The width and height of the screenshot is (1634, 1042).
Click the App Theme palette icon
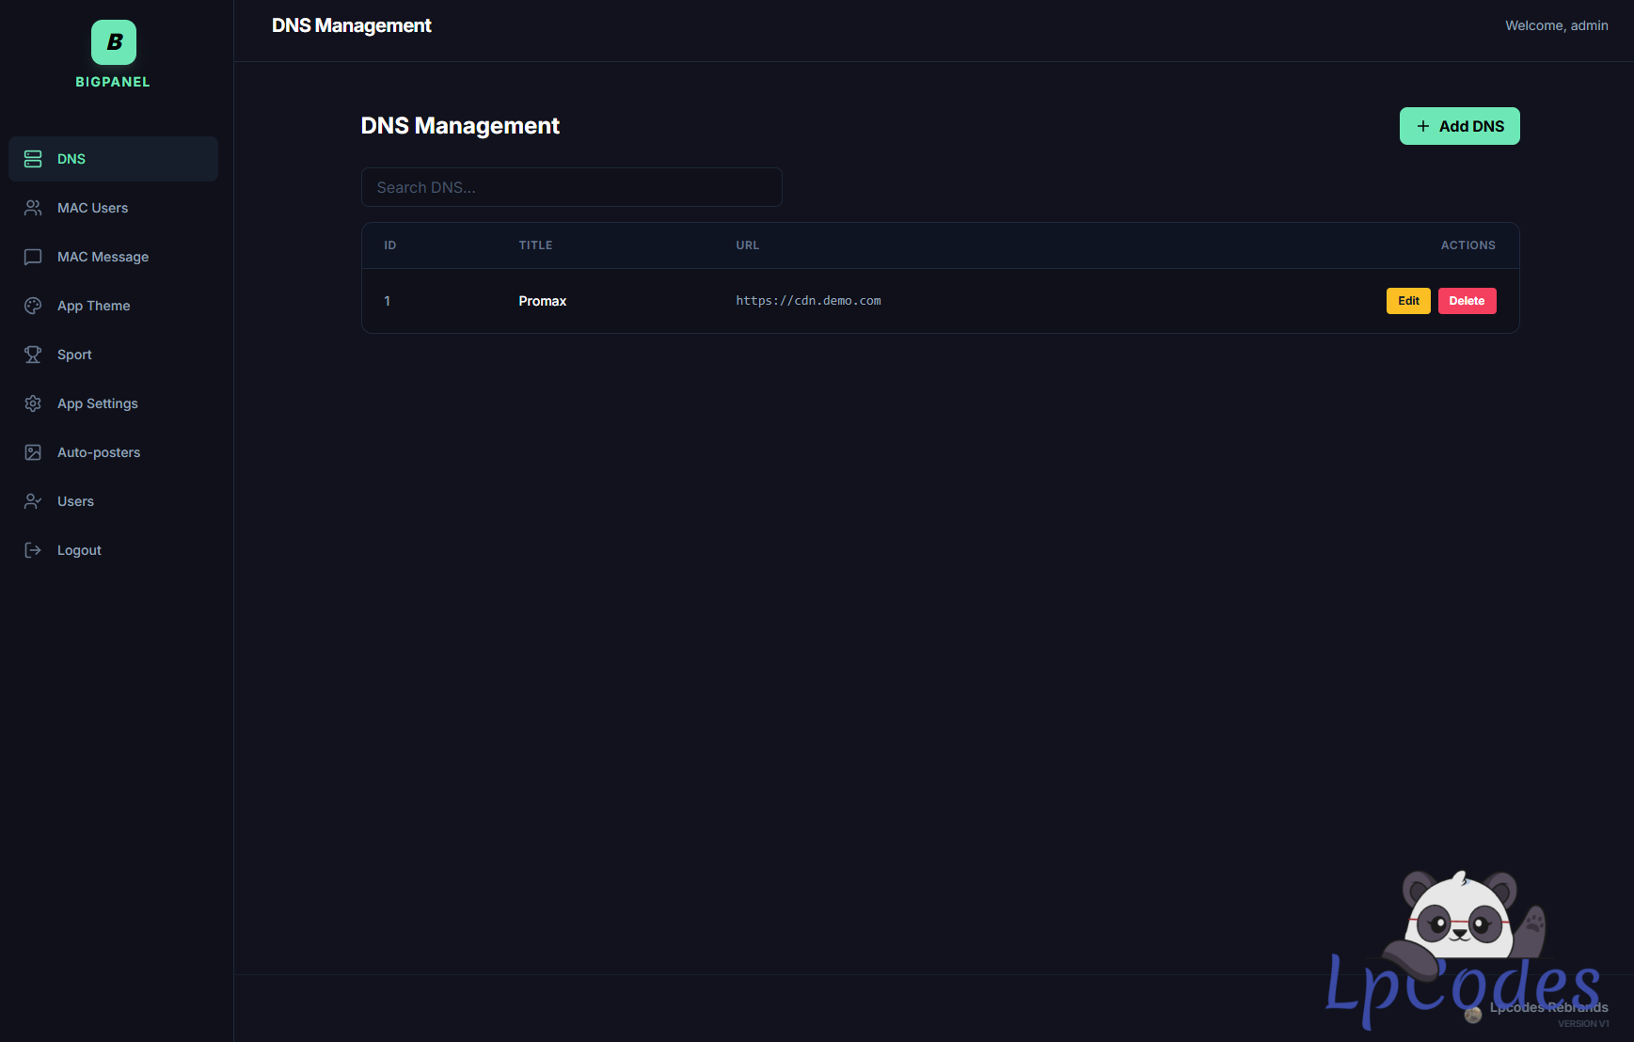(x=33, y=306)
